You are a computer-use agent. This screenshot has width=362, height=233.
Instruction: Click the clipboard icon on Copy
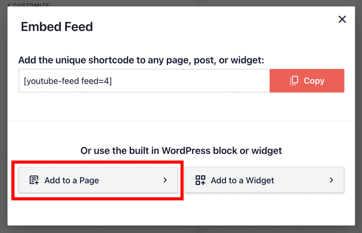pos(294,80)
